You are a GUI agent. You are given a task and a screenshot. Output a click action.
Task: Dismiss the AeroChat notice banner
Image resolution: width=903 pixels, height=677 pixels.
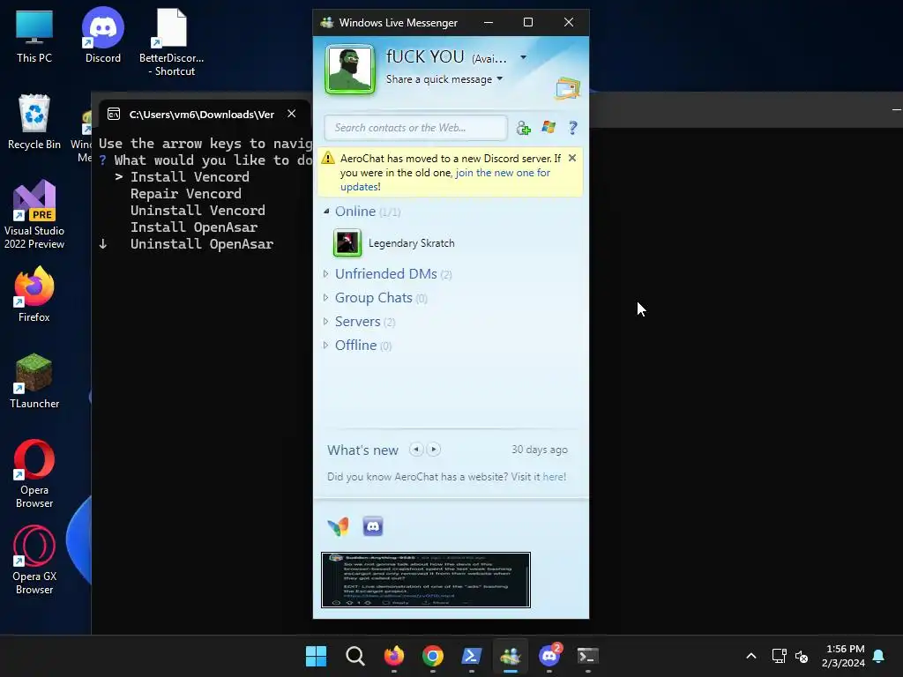(571, 158)
